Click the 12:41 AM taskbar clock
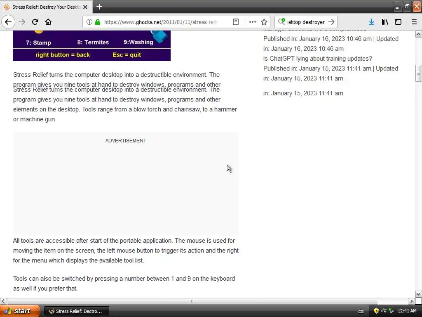This screenshot has height=317, width=422. [x=407, y=311]
